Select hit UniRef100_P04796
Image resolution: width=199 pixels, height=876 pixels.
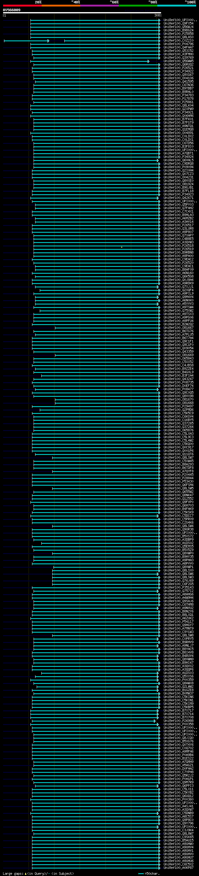point(178,44)
